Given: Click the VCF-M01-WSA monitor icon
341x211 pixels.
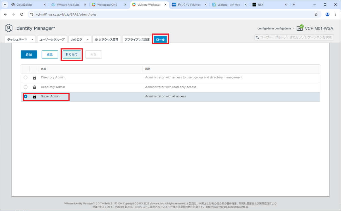Looking at the screenshot, I should pos(300,28).
